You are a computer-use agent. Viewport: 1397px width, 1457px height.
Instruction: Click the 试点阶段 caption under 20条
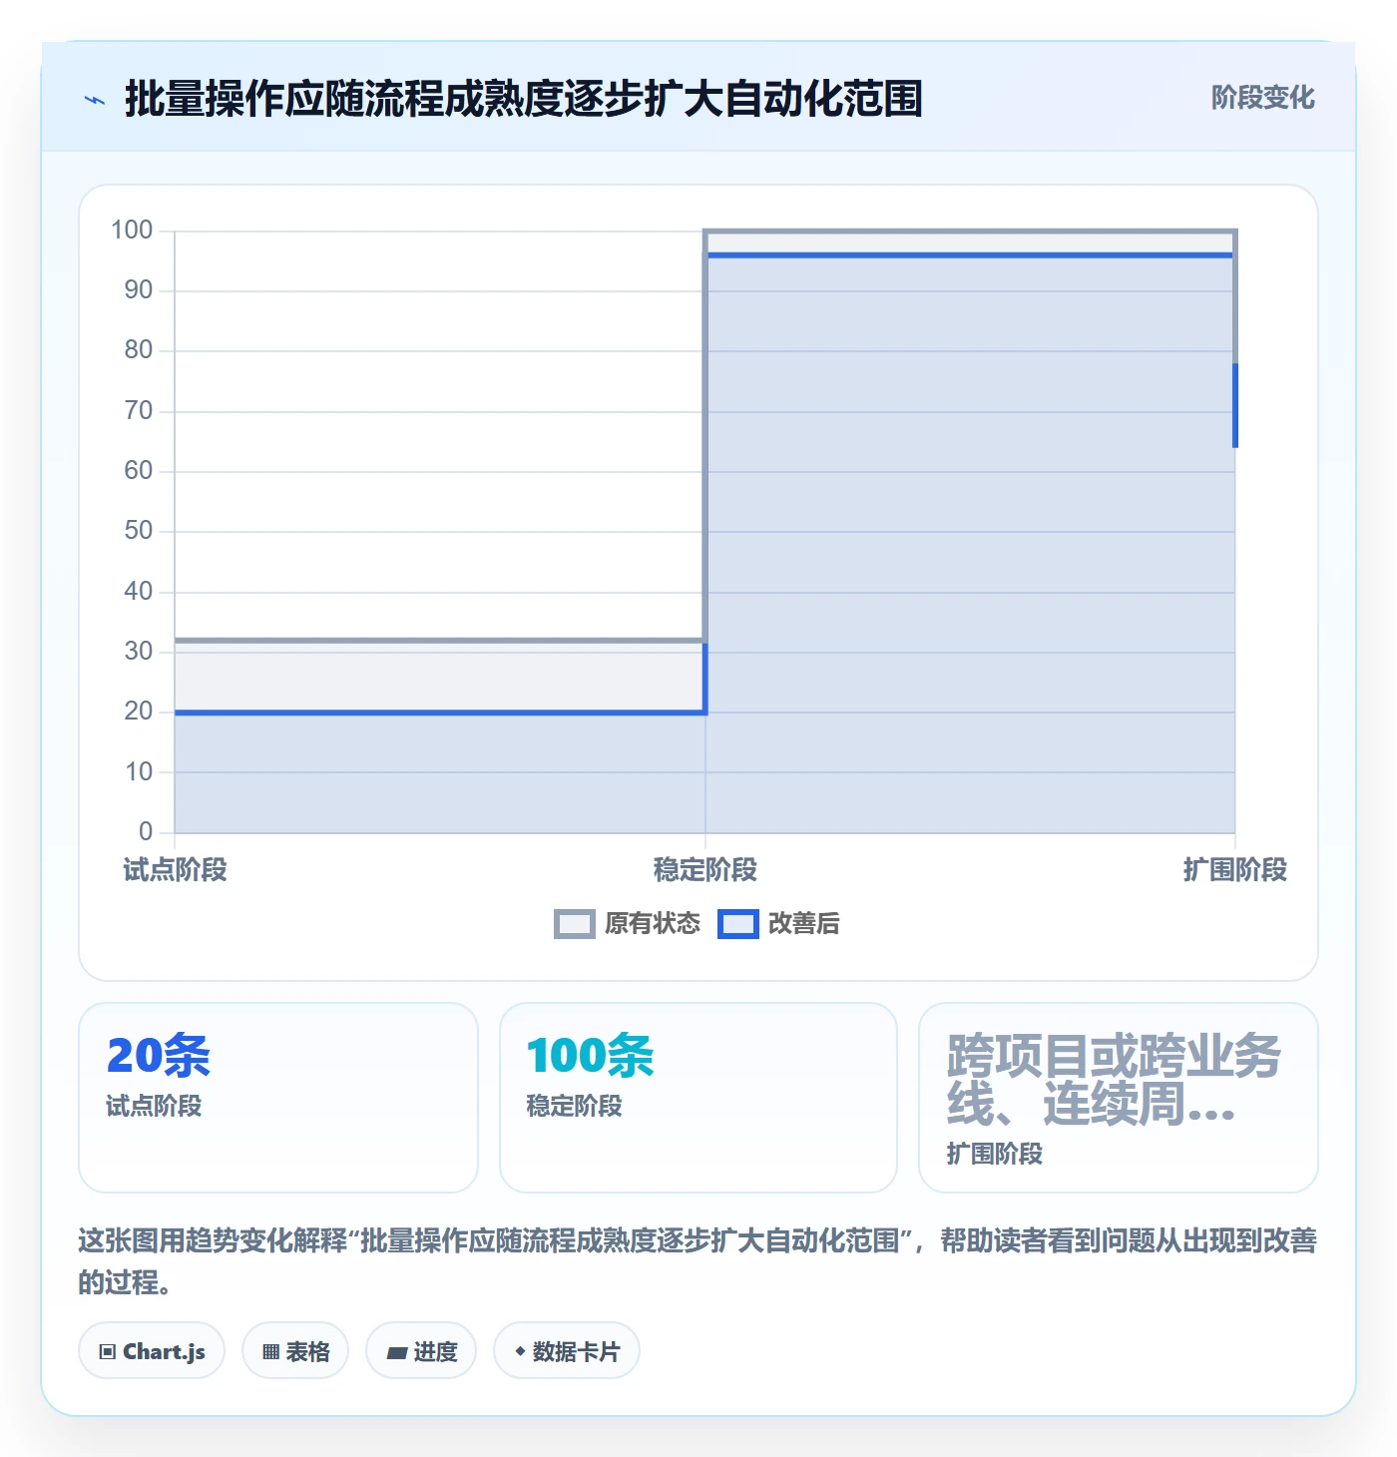click(154, 1106)
